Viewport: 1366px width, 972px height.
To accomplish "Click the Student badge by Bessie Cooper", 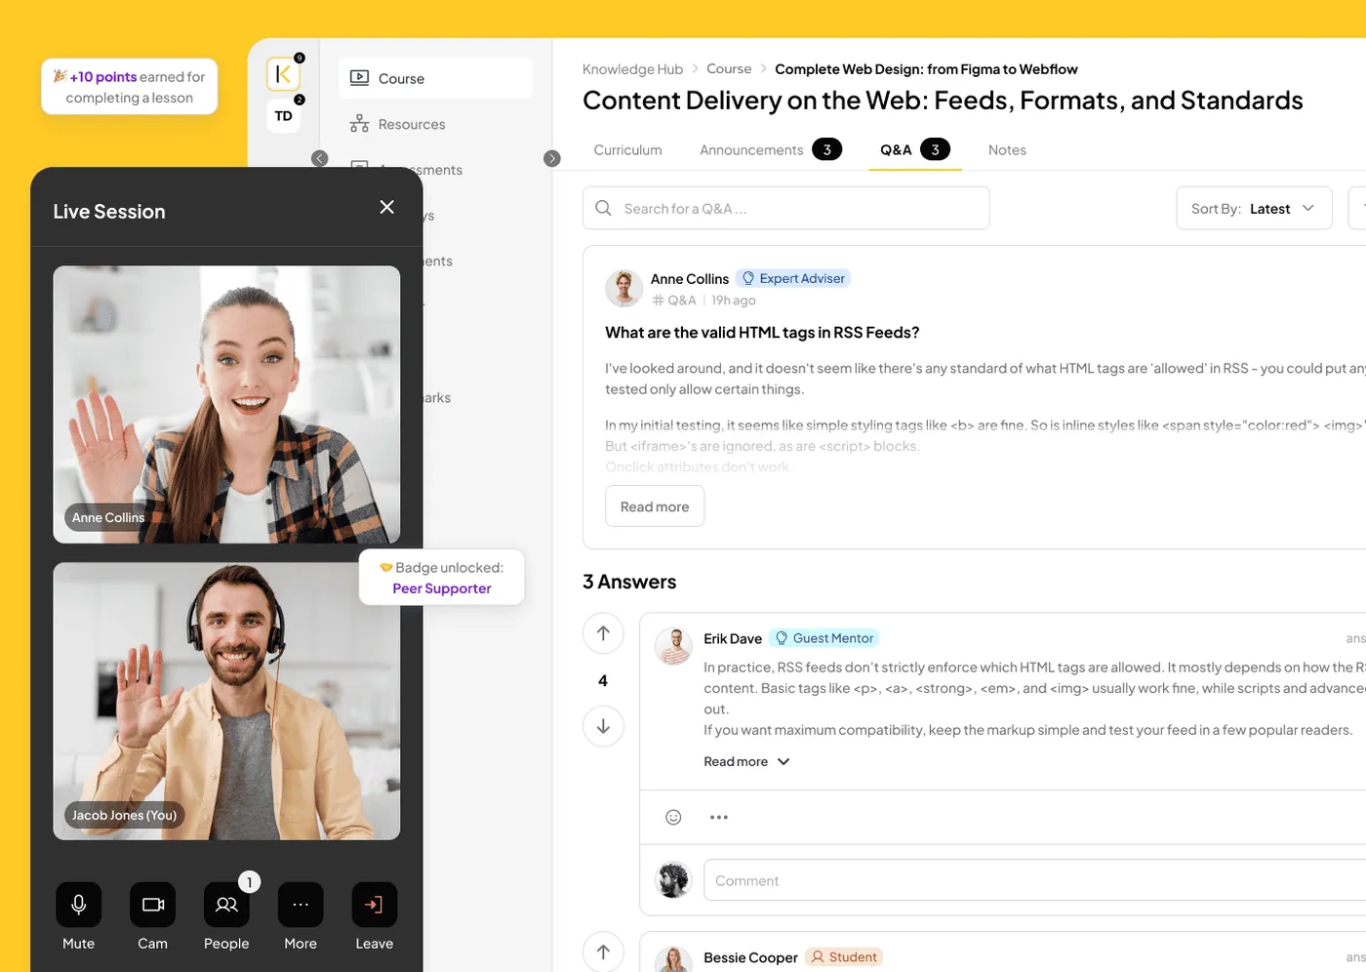I will pyautogui.click(x=844, y=957).
